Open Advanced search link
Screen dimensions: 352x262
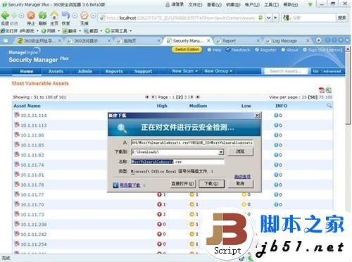coord(332,71)
